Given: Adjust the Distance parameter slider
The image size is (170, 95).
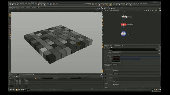Looking at the screenshot, I should [140, 57].
